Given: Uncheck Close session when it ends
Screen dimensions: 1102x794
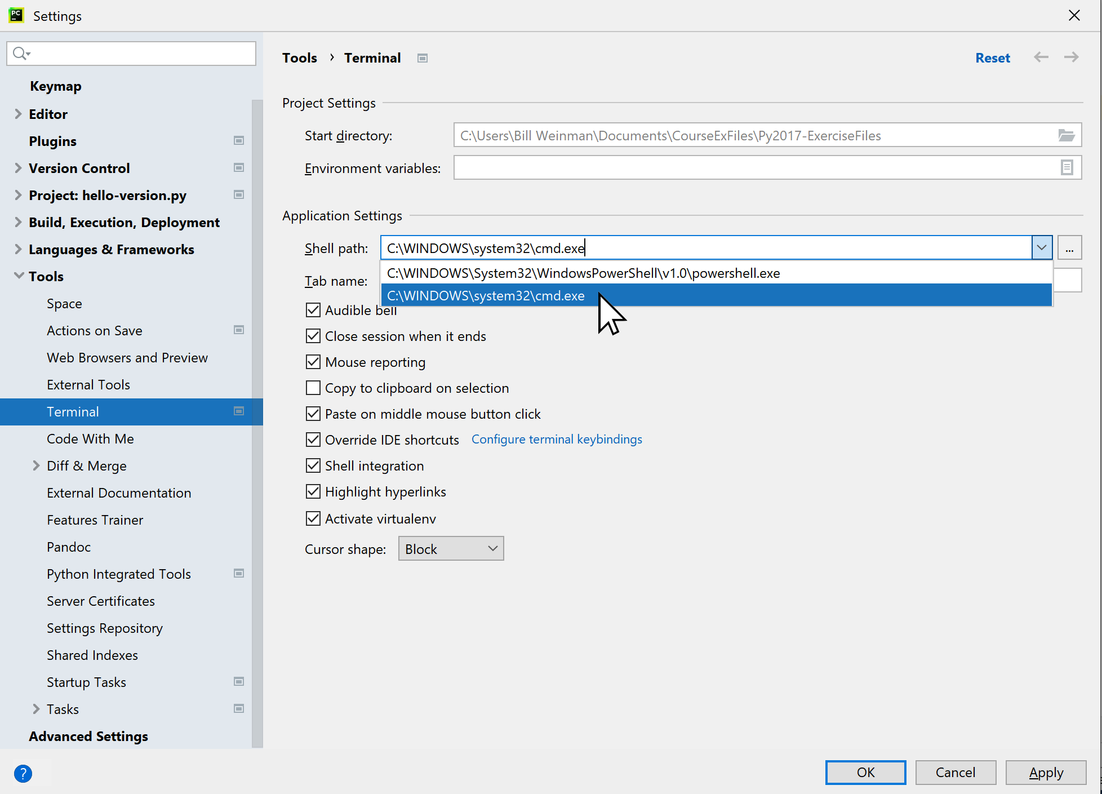Looking at the screenshot, I should pyautogui.click(x=313, y=336).
